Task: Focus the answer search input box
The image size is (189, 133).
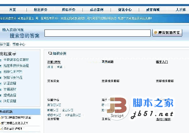Action: click(97, 33)
